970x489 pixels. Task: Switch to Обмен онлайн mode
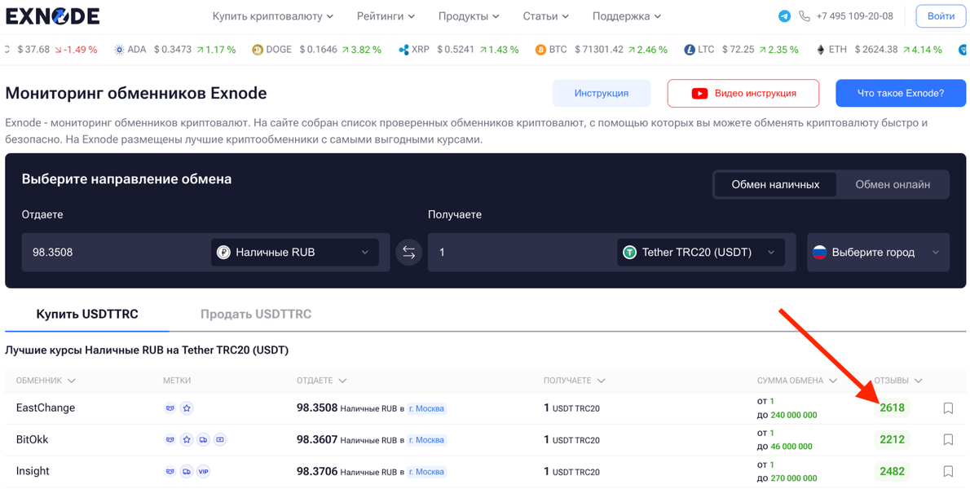click(892, 184)
